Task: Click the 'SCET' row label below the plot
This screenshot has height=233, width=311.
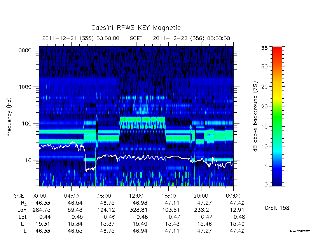Action: [x=20, y=196]
